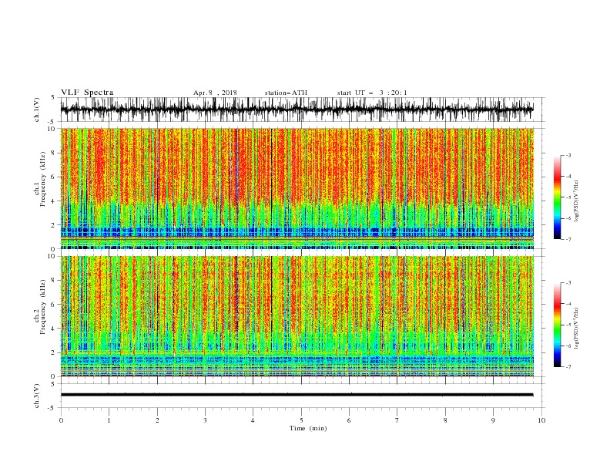The height and width of the screenshot is (472, 610).
Task: Click the "-3" tick on ch.1 colorbar
Action: pyautogui.click(x=568, y=155)
